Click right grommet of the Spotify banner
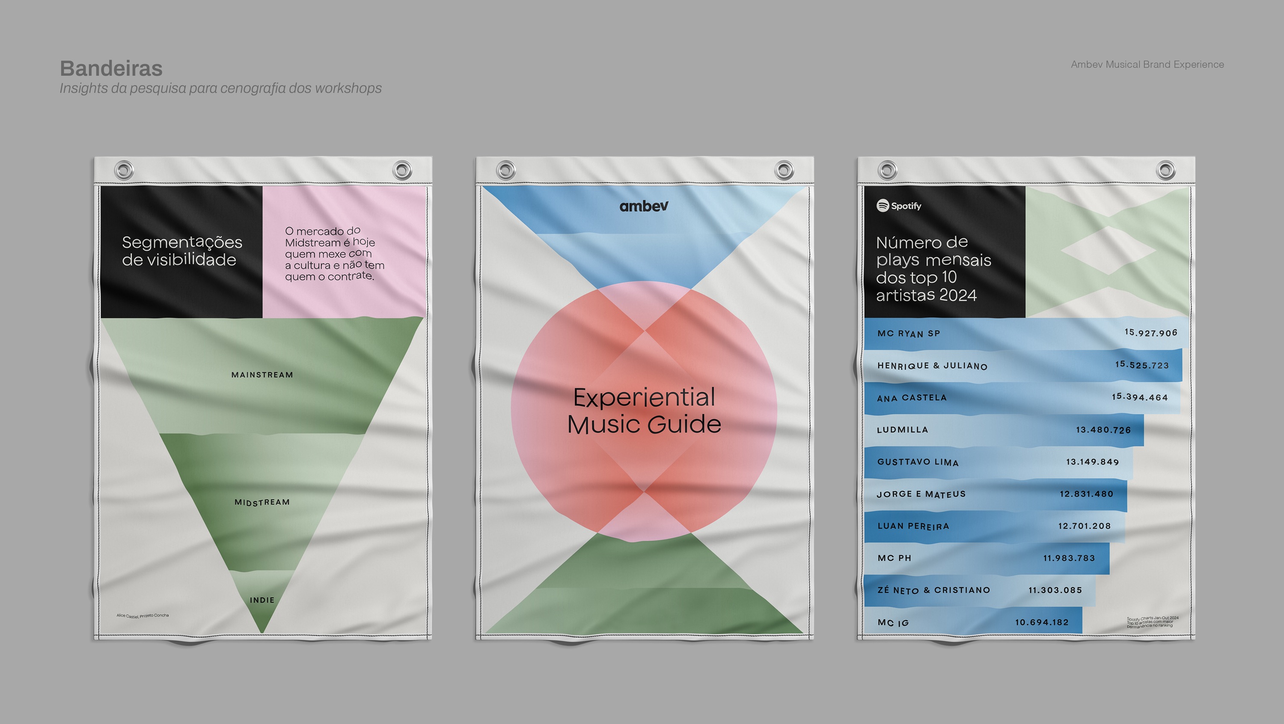 [1165, 170]
